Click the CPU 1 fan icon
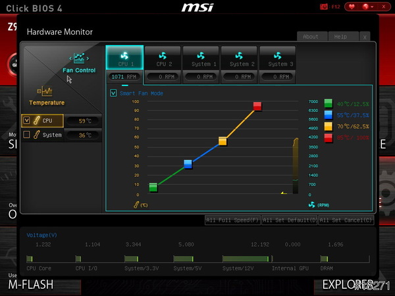Screen dimensions: 395x296 [x=124, y=55]
